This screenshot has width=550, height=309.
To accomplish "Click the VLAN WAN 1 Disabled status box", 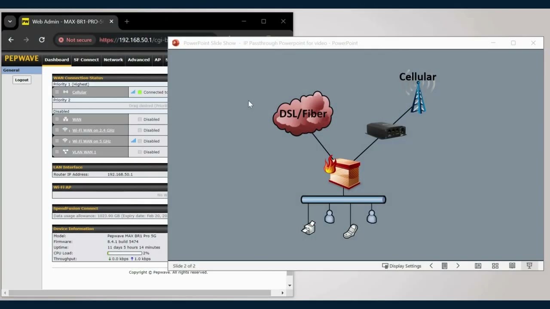I will (x=140, y=152).
